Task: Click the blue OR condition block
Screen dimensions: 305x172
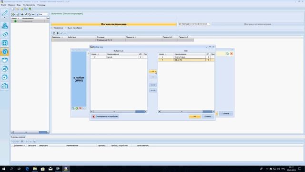Action: coord(79,79)
